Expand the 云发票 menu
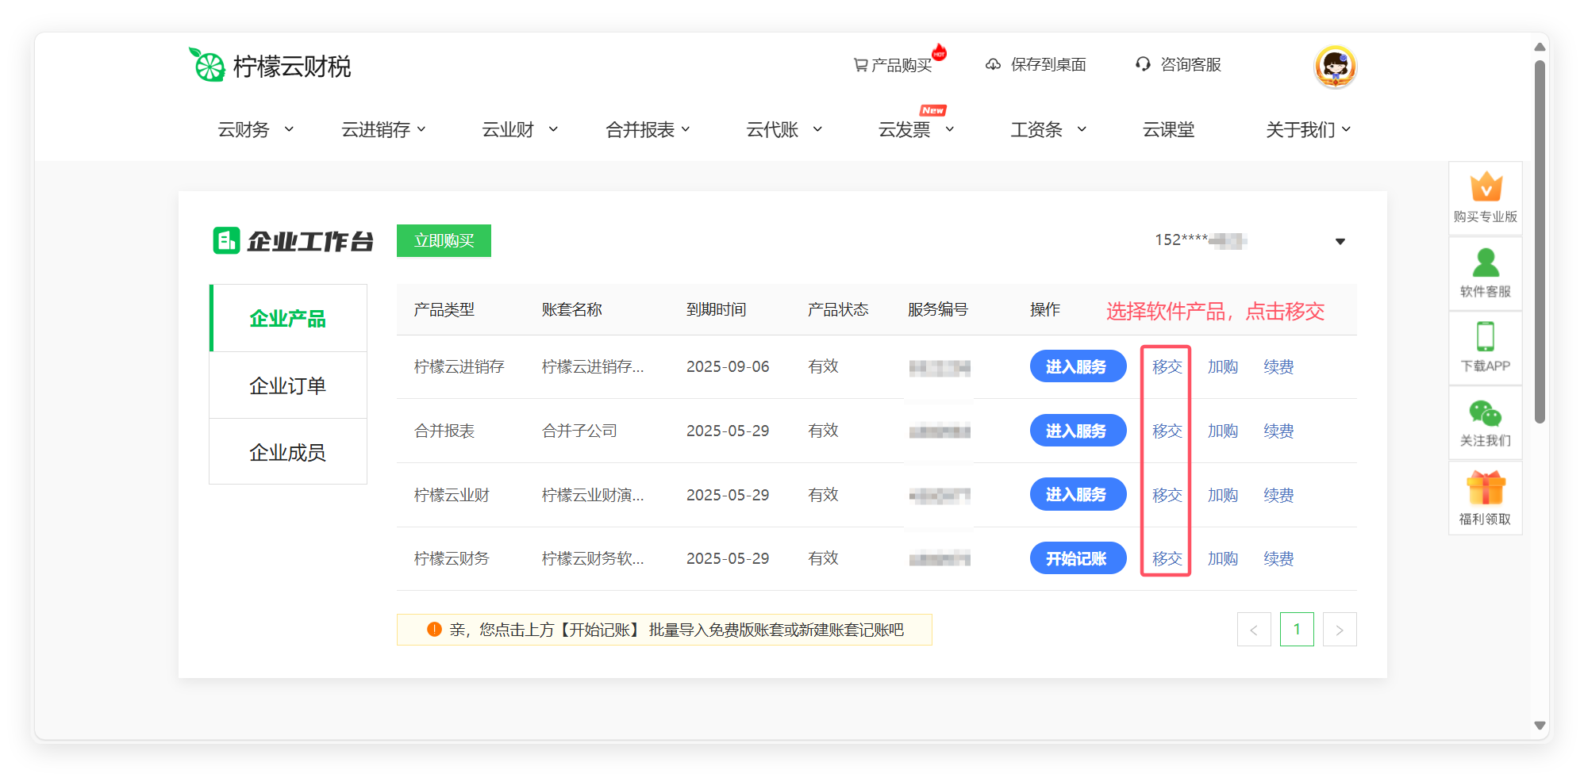 point(915,129)
